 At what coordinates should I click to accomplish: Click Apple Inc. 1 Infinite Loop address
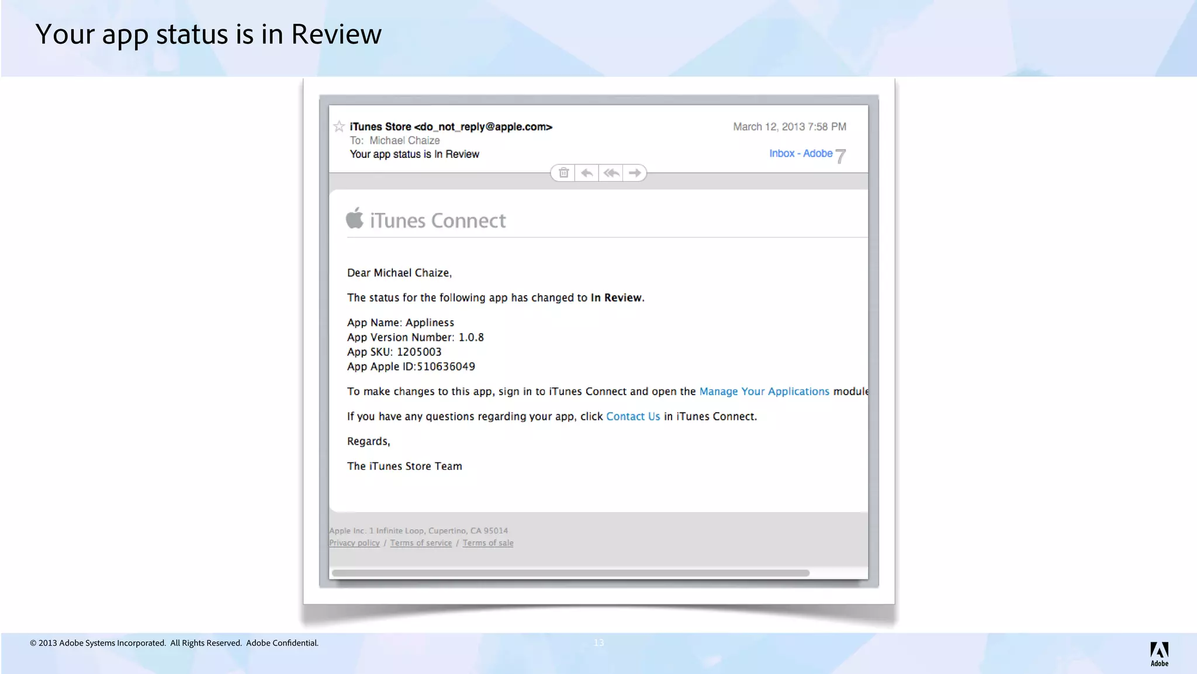pos(418,531)
